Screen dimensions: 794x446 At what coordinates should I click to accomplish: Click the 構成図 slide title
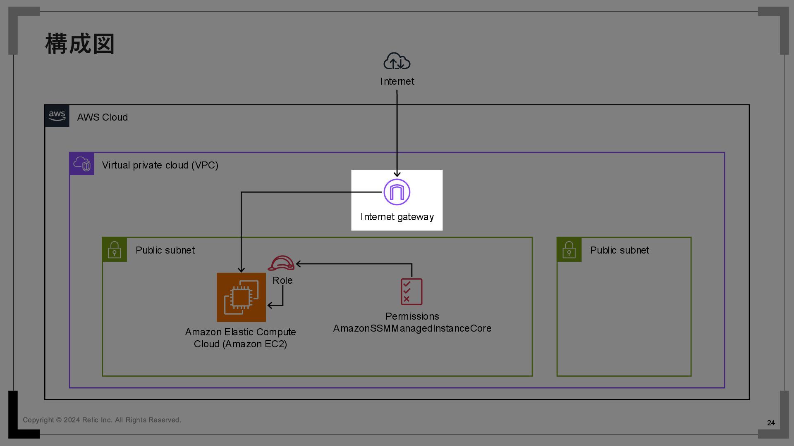(x=80, y=44)
